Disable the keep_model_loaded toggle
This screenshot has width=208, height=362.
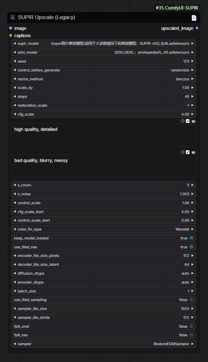[191, 238]
